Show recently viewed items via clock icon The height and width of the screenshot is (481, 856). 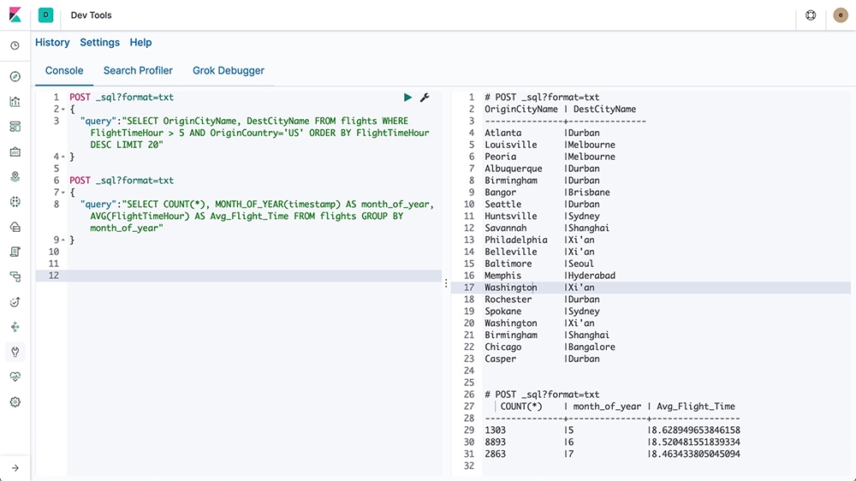15,45
